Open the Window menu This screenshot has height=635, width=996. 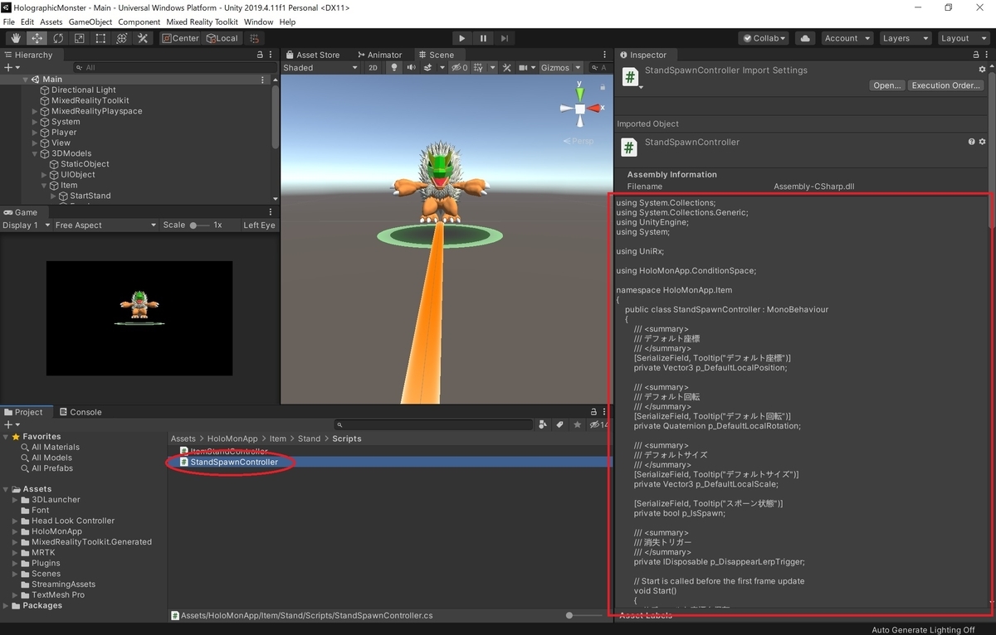pyautogui.click(x=258, y=22)
